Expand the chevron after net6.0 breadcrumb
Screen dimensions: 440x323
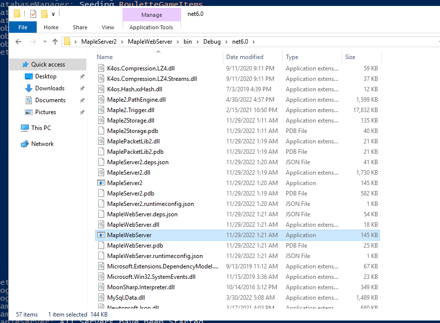pyautogui.click(x=253, y=42)
